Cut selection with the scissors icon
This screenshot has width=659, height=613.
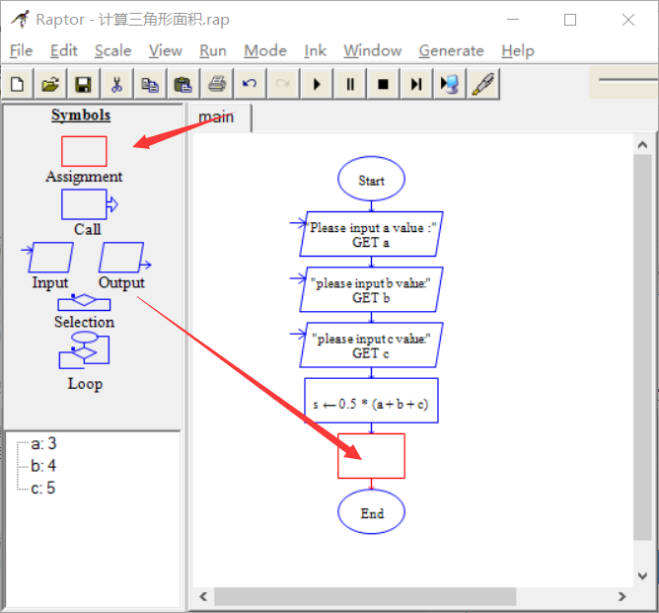tap(116, 84)
